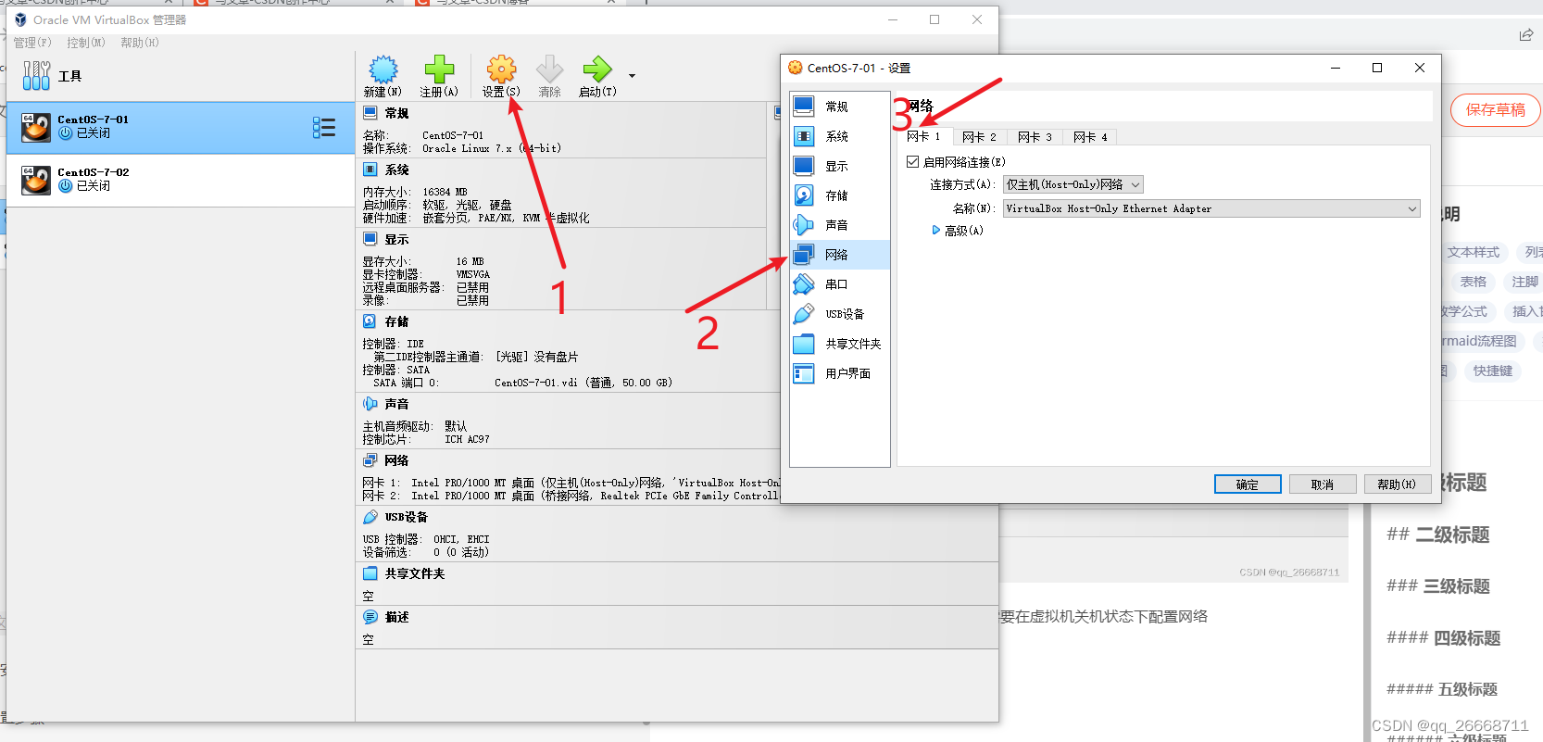Click the share icon in the browser window
1543x742 pixels.
pyautogui.click(x=1526, y=35)
